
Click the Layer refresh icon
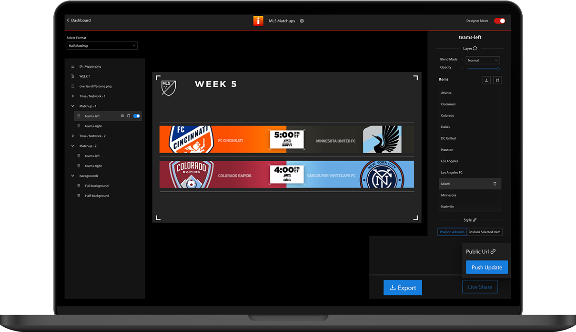point(475,48)
